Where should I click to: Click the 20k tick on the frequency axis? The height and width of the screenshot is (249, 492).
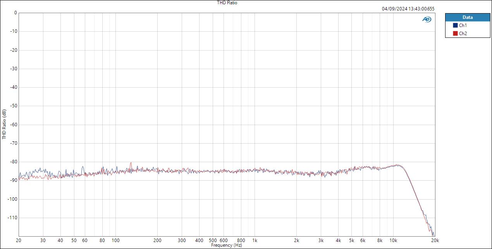(435, 241)
